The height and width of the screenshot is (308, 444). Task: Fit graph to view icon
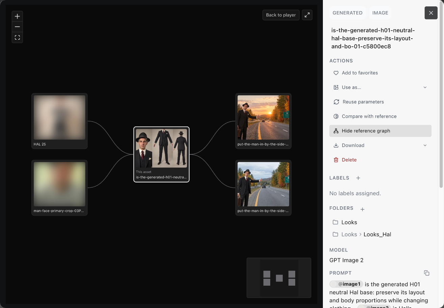click(17, 37)
